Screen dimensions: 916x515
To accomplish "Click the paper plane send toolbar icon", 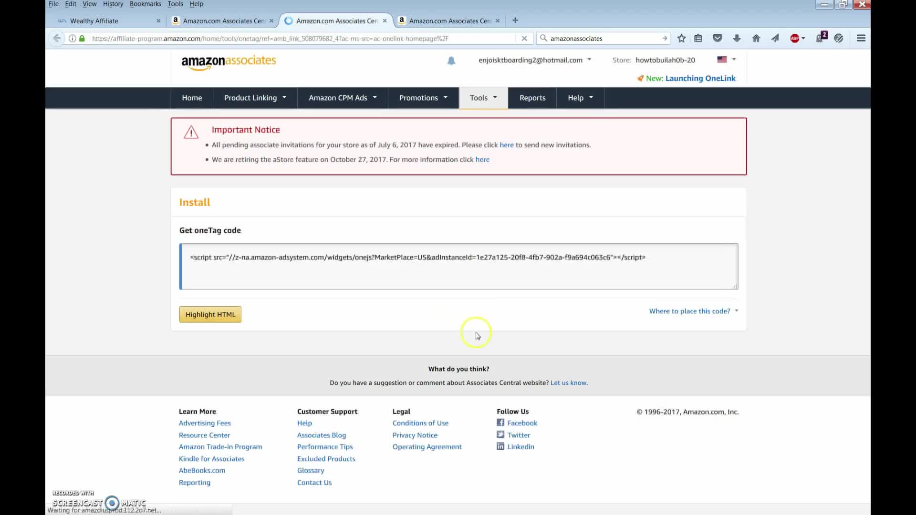I will 775,38.
